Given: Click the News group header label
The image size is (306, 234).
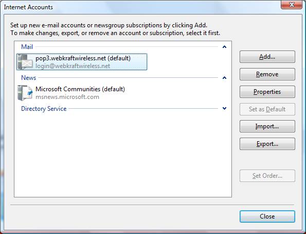Looking at the screenshot, I should [28, 78].
